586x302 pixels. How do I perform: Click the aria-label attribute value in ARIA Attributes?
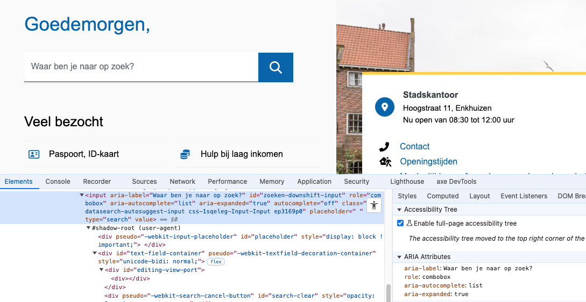pyautogui.click(x=488, y=268)
